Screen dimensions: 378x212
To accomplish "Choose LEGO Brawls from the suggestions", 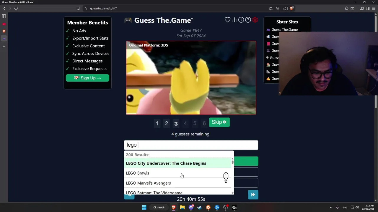I will [x=177, y=173].
